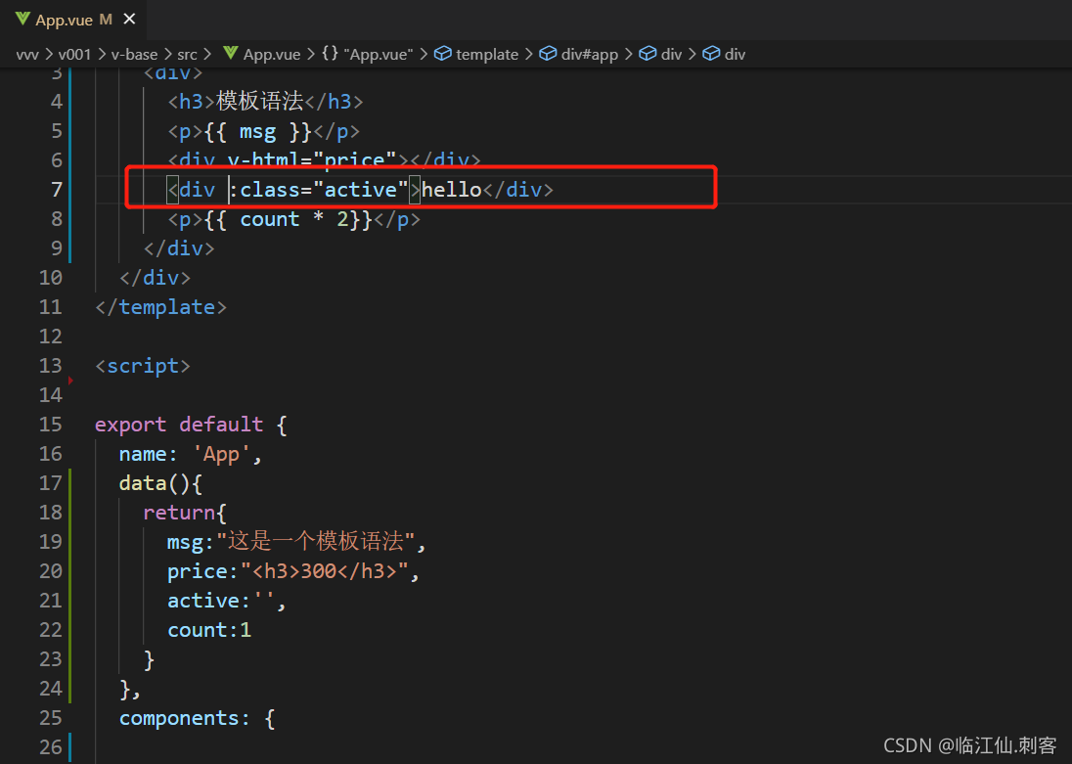Click the return keyword on line 18
The width and height of the screenshot is (1072, 764).
pos(179,513)
